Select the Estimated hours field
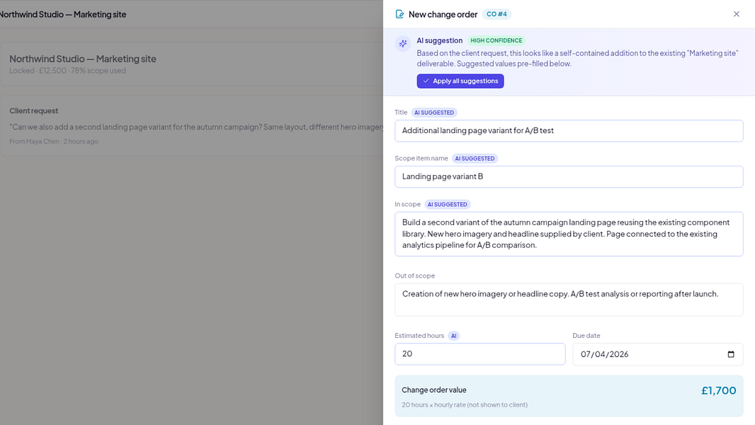 pos(480,353)
